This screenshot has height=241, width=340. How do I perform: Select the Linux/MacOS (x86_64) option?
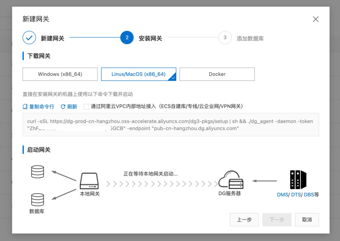tap(139, 74)
